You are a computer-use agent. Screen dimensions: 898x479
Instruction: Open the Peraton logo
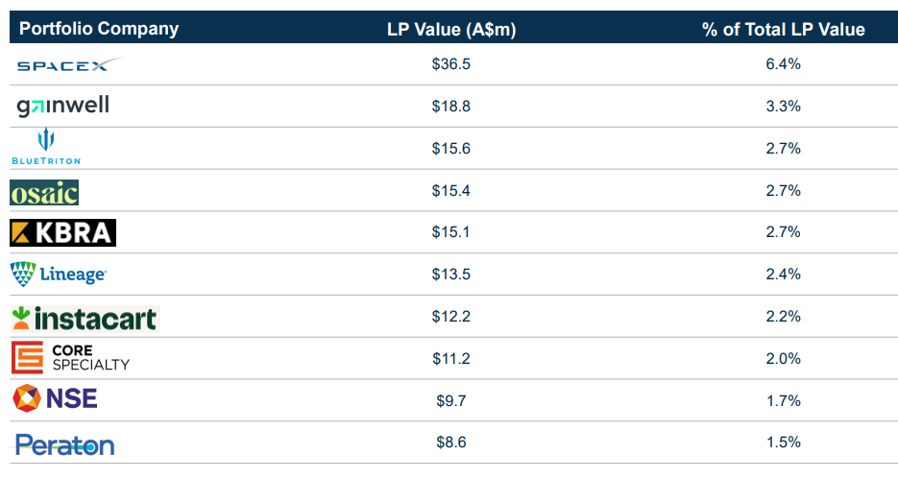(64, 444)
